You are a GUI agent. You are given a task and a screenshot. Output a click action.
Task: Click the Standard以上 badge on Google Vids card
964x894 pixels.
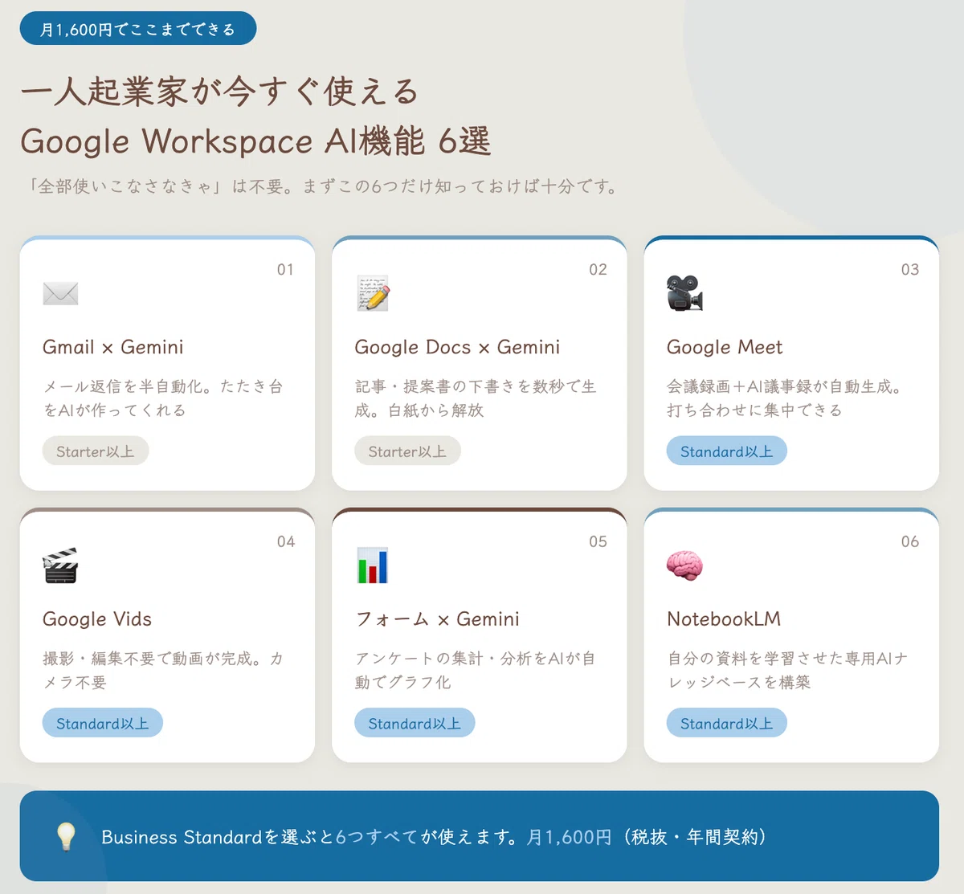click(x=103, y=723)
